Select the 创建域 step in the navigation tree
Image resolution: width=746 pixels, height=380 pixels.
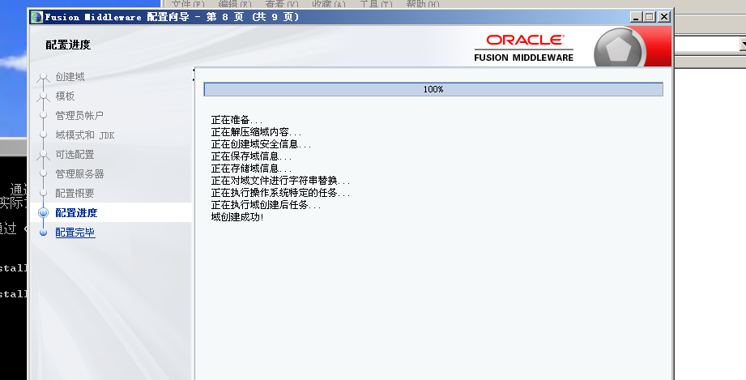click(x=70, y=77)
